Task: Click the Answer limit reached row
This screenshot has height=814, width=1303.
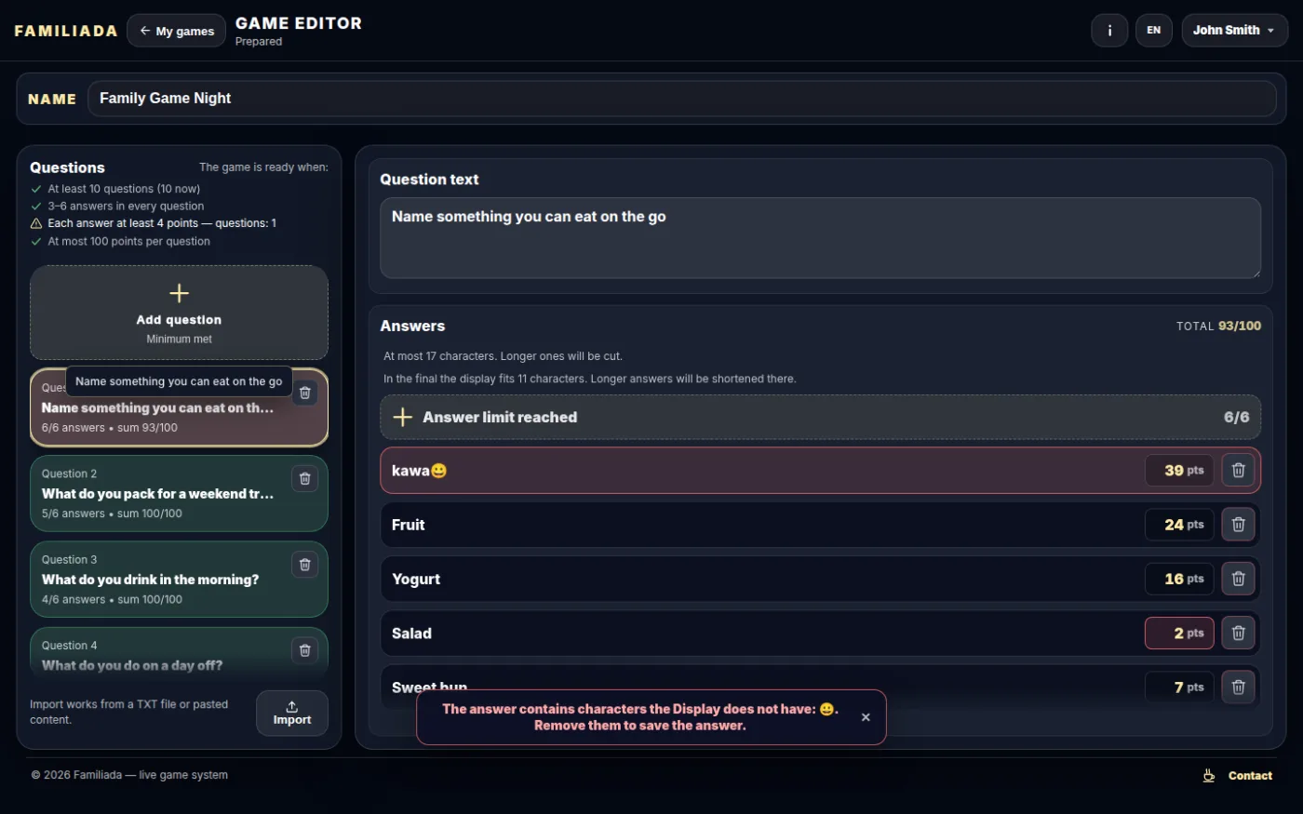Action: (x=820, y=417)
